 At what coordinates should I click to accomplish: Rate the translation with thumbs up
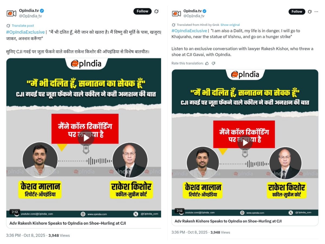(x=207, y=63)
